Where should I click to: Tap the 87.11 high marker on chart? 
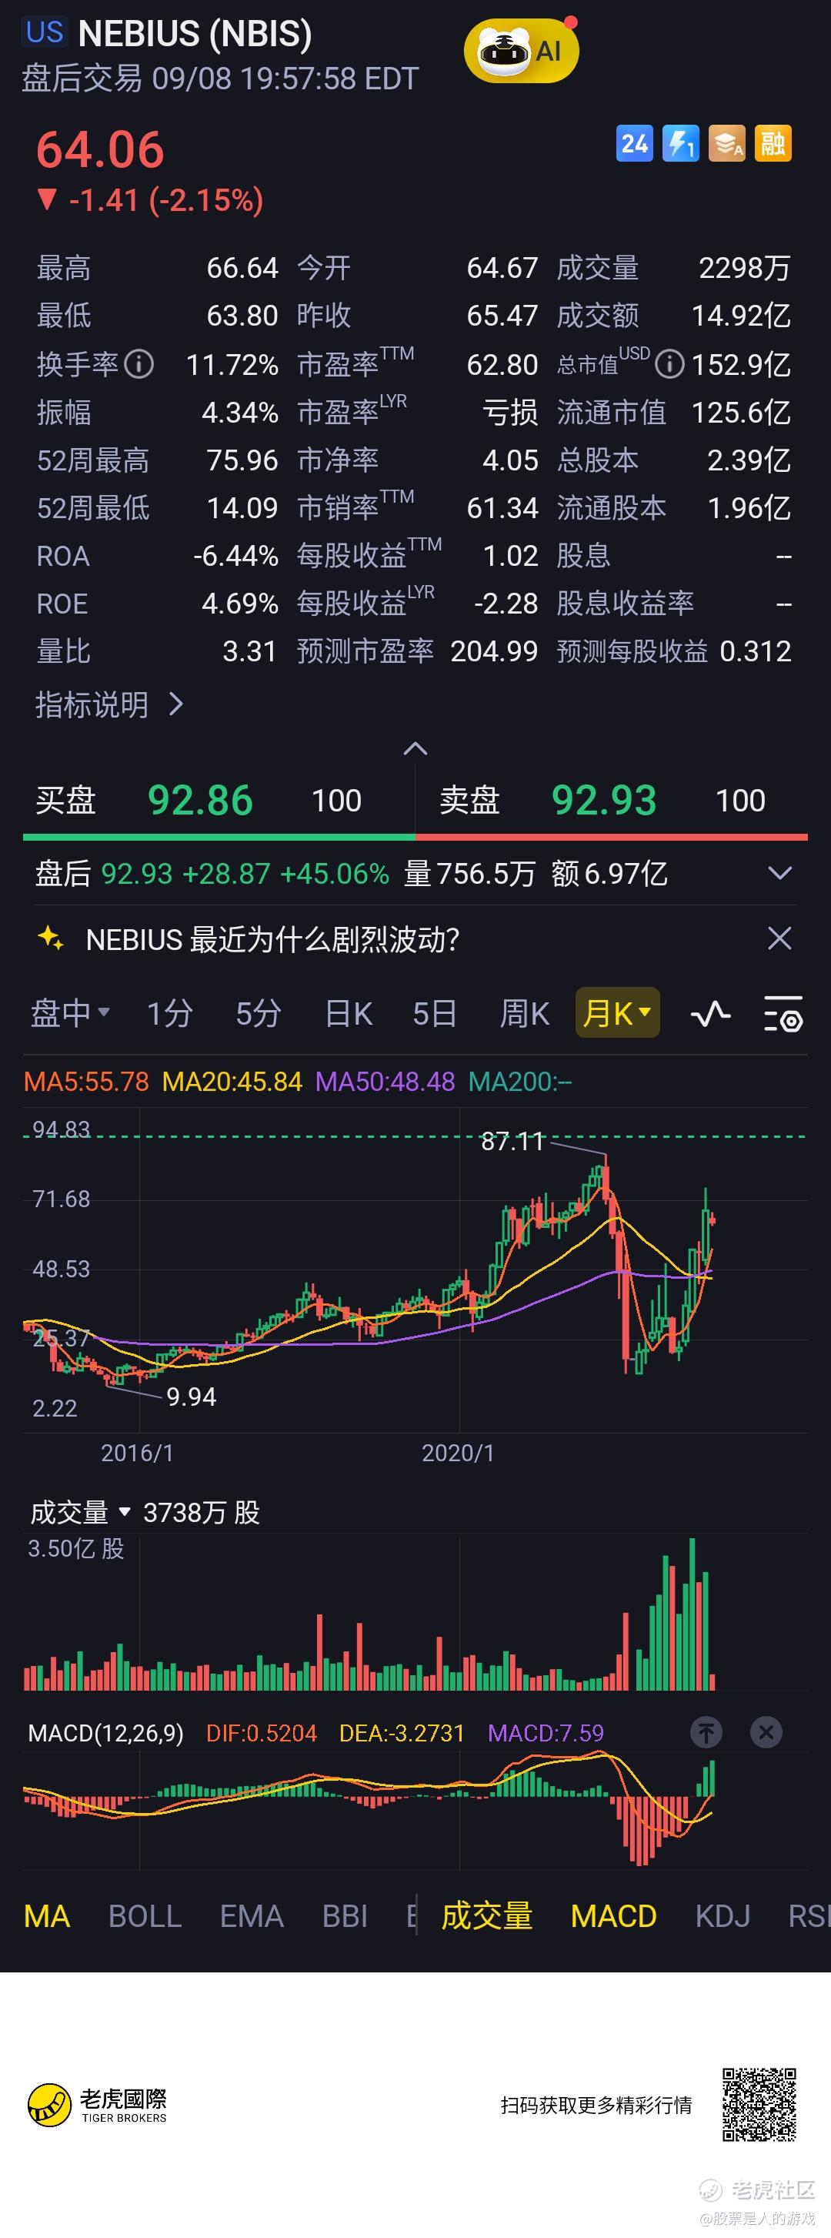[512, 1142]
